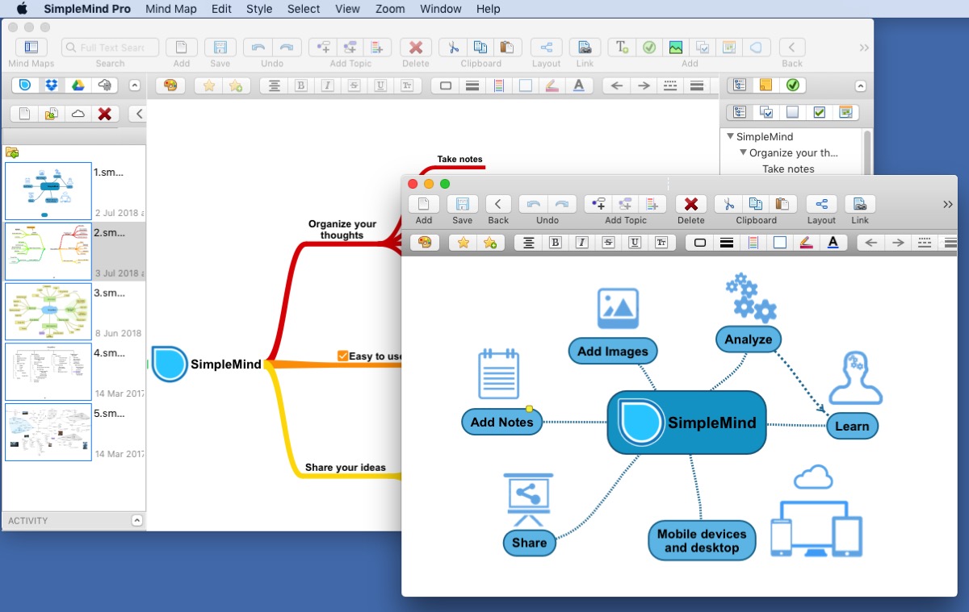Open style palette icon in front window
The width and height of the screenshot is (969, 612).
(x=424, y=242)
